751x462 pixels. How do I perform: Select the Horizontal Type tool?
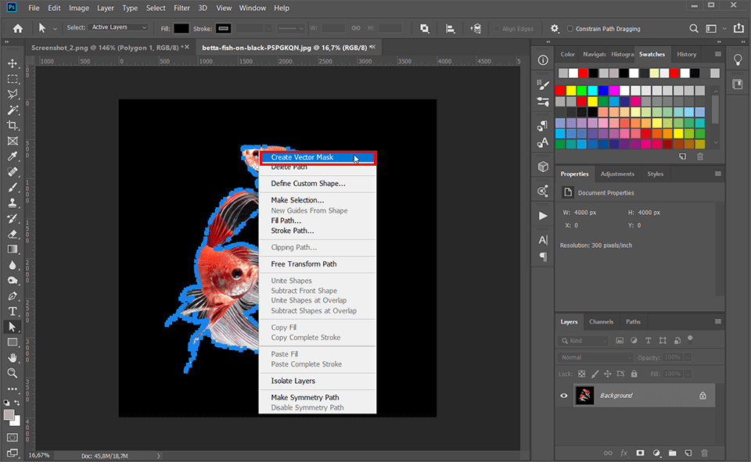13,312
